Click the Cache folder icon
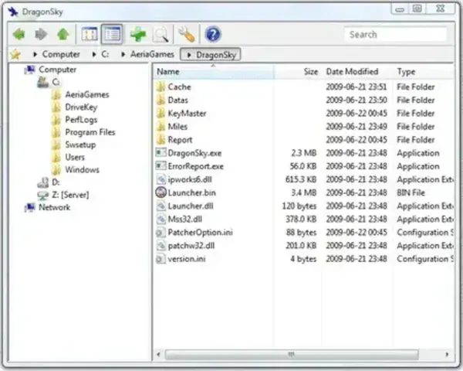Viewport: 463px width, 371px height. [x=161, y=87]
